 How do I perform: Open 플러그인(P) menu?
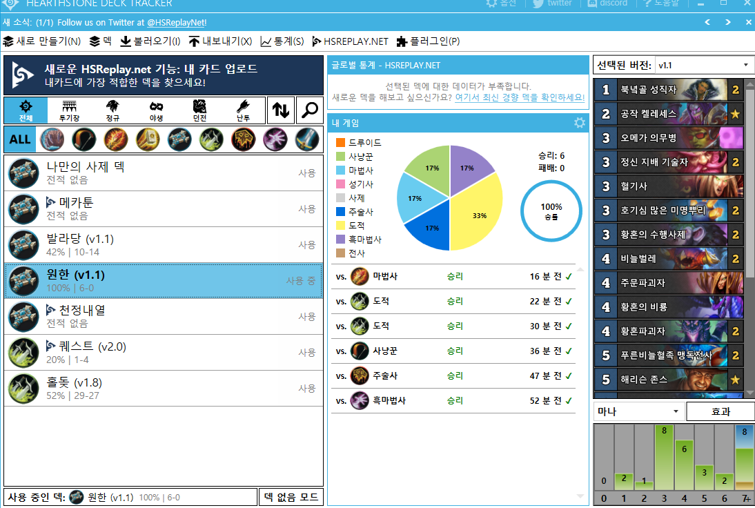(x=428, y=41)
